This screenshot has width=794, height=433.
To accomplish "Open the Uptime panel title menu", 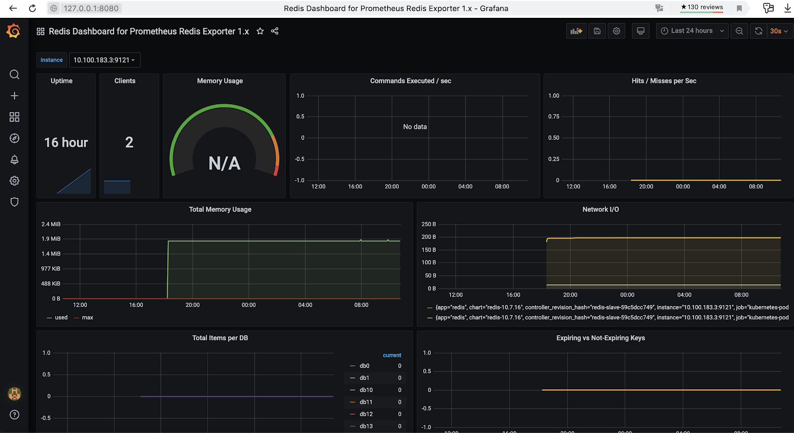I will tap(62, 81).
